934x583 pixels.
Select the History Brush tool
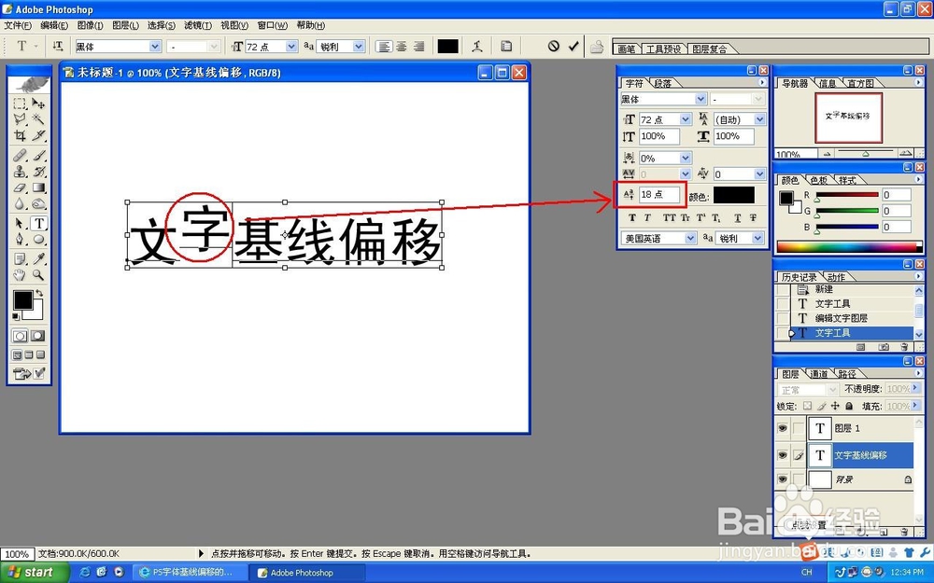38,172
